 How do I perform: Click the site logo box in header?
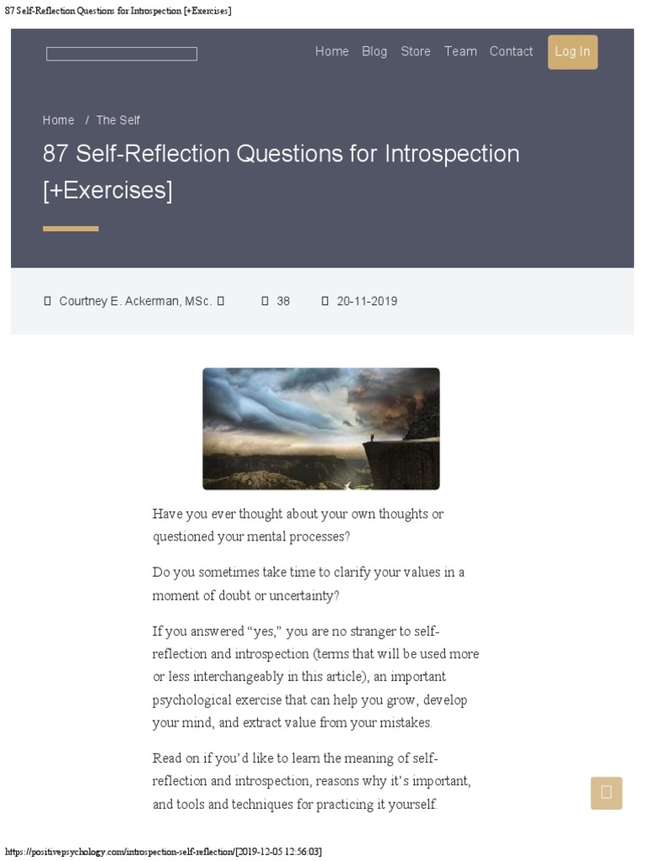(x=122, y=54)
